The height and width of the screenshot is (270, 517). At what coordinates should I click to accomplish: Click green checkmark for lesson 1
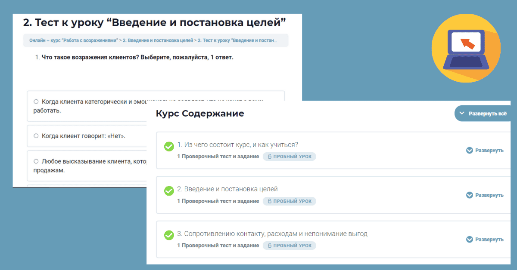tap(169, 146)
